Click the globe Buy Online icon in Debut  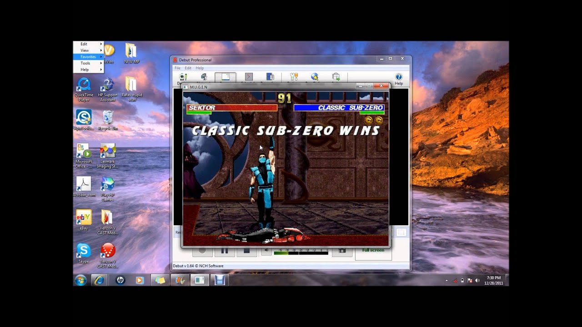(x=315, y=77)
